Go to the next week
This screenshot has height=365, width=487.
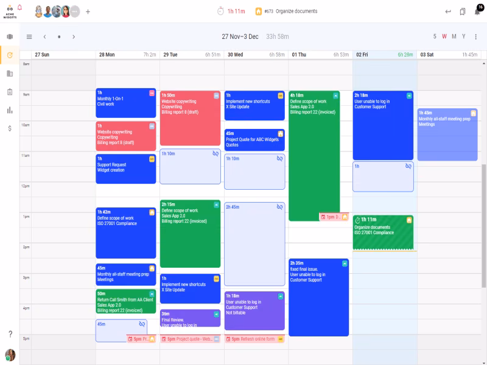tap(74, 36)
